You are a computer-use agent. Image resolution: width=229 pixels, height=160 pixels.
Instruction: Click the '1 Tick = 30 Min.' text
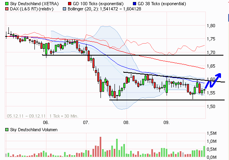coord(64,116)
